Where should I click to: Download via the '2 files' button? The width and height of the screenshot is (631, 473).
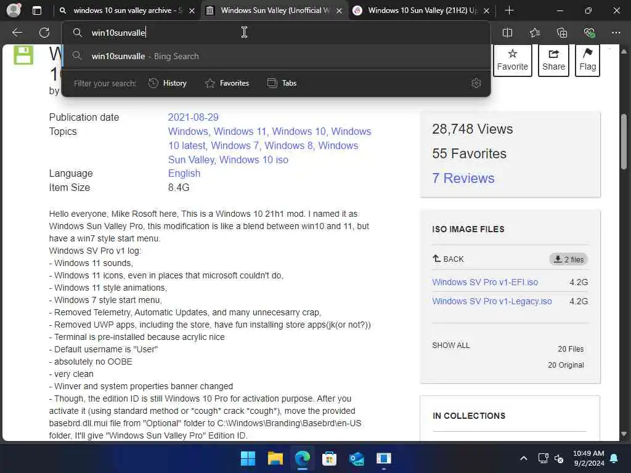click(568, 259)
